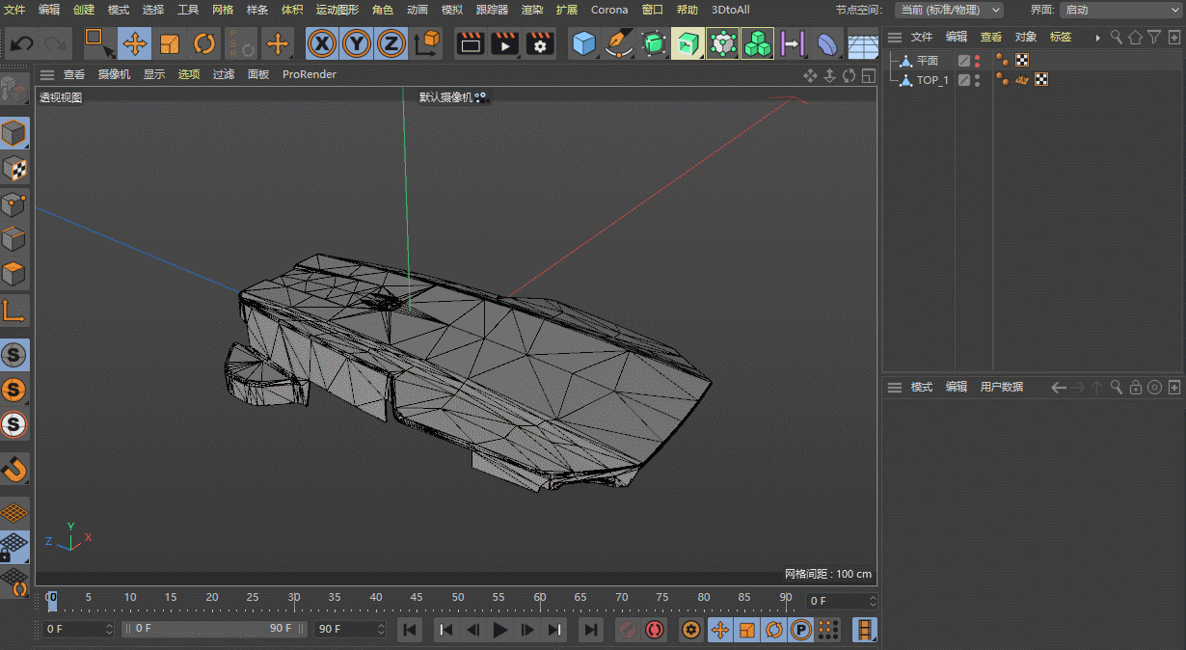Click the coordinate system cube icon
1186x650 pixels.
point(426,43)
